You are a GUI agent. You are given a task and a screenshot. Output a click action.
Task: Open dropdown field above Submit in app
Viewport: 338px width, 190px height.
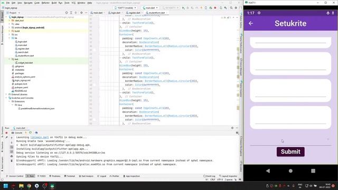click(x=290, y=140)
